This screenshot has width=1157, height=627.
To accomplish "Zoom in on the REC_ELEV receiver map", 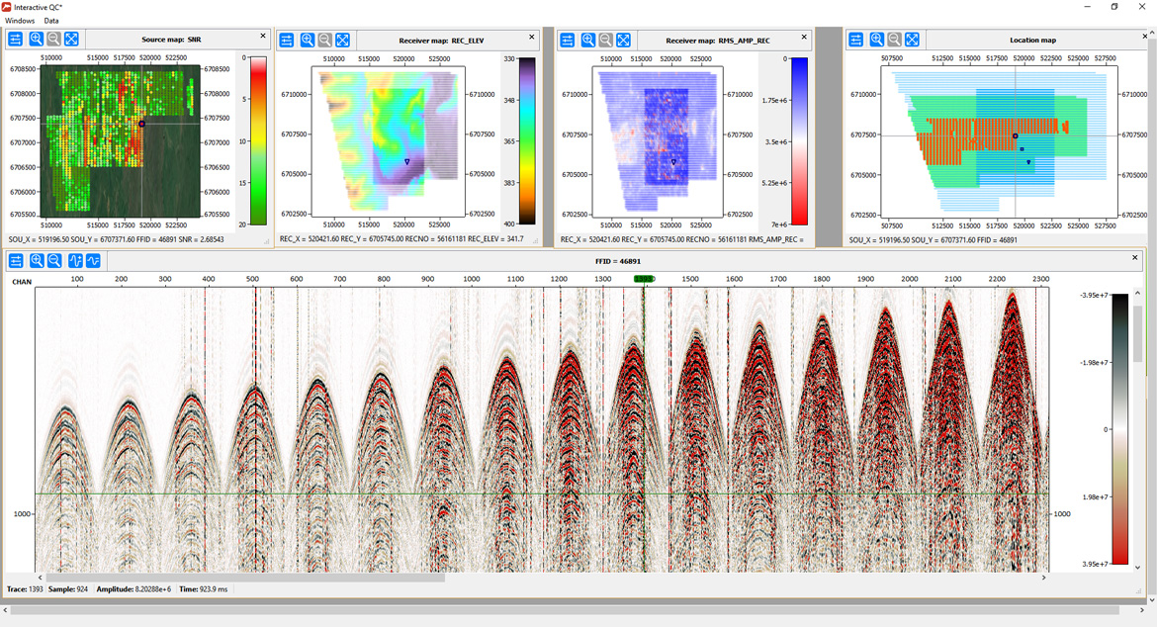I will point(307,40).
